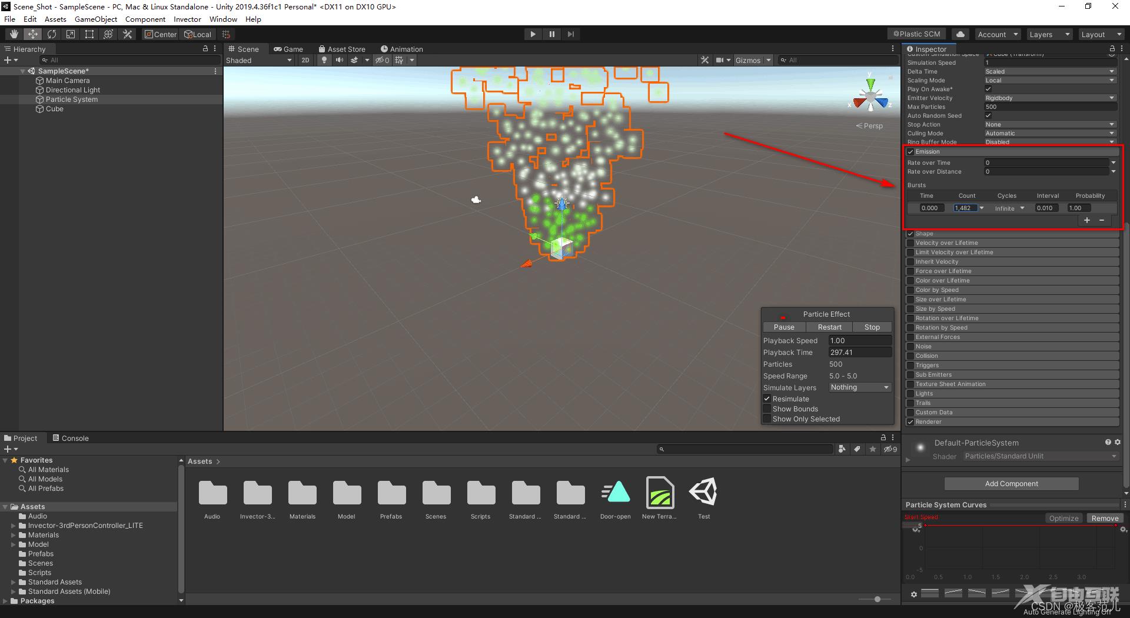
Task: Open the Account dropdown
Action: [x=998, y=34]
